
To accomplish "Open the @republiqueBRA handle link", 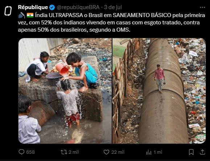I will point(78,7).
